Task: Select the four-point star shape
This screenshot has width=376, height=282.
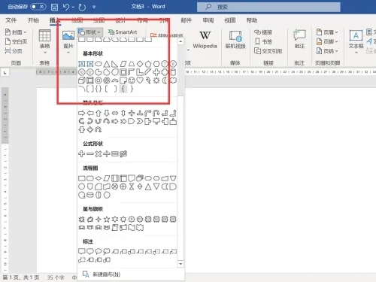Action: [x=99, y=220]
